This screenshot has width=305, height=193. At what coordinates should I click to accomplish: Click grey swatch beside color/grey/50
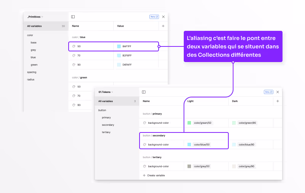pyautogui.click(x=189, y=166)
